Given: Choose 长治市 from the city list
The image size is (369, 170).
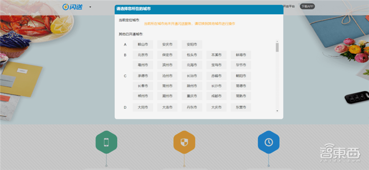Looking at the screenshot, I should click(x=192, y=76).
